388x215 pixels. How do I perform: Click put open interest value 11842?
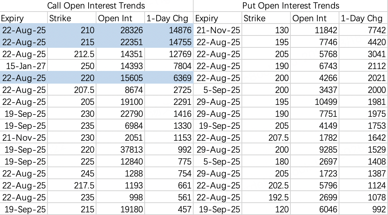pos(315,30)
